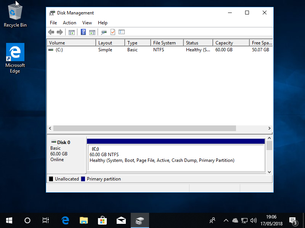This screenshot has height=228, width=305.
Task: Click the Unallocated black legend swatch
Action: pos(51,179)
